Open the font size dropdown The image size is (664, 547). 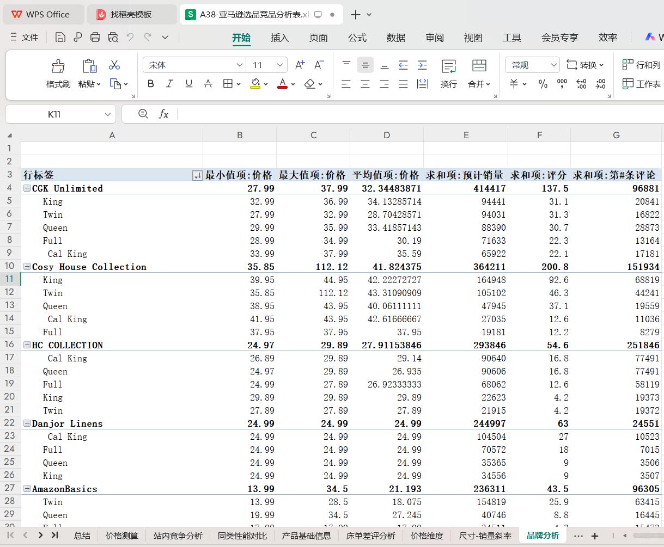tap(280, 65)
